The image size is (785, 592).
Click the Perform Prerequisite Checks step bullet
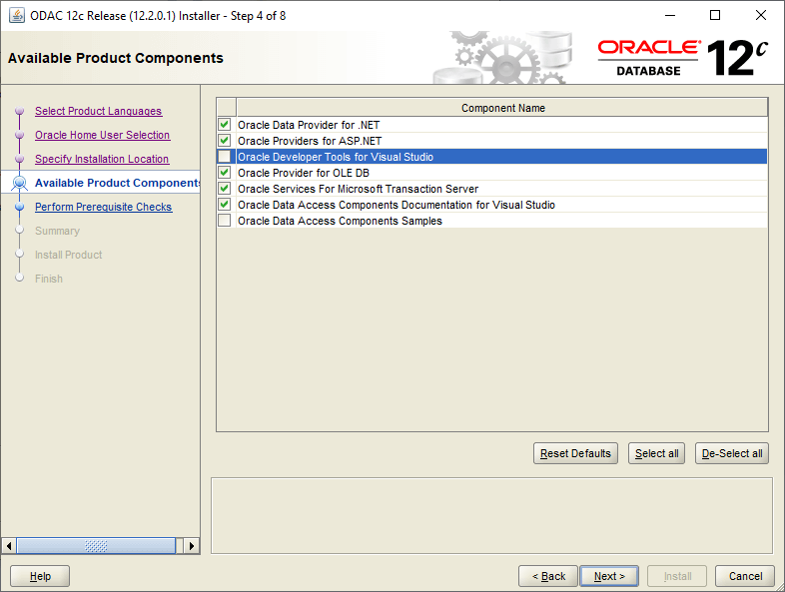tap(20, 207)
